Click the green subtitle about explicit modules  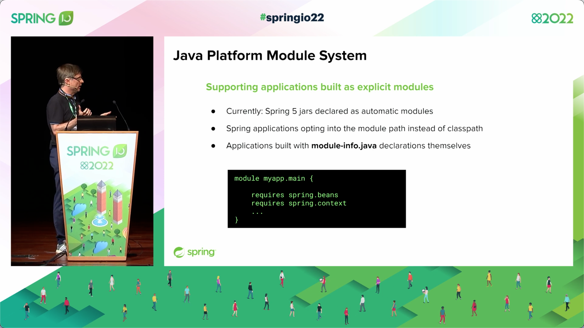click(x=319, y=87)
